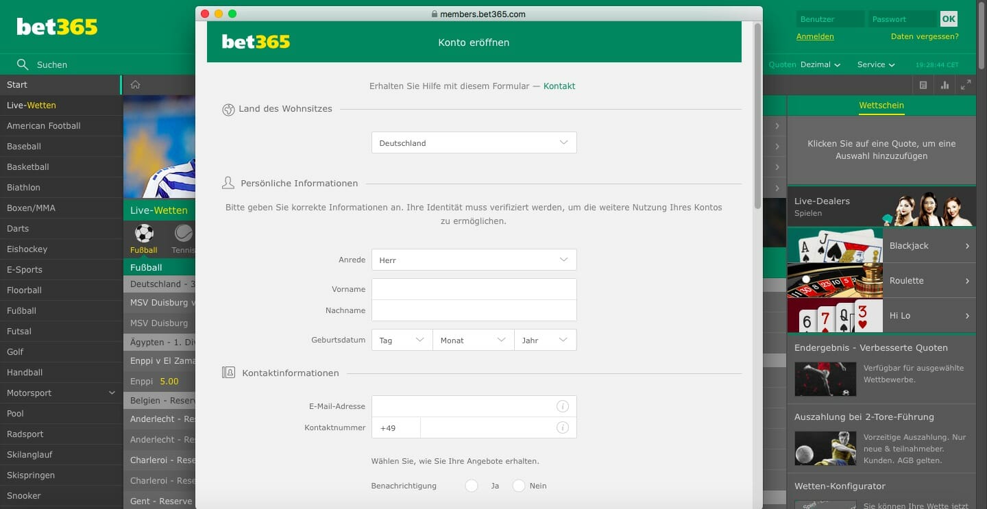Click the Anmelden link

point(815,36)
